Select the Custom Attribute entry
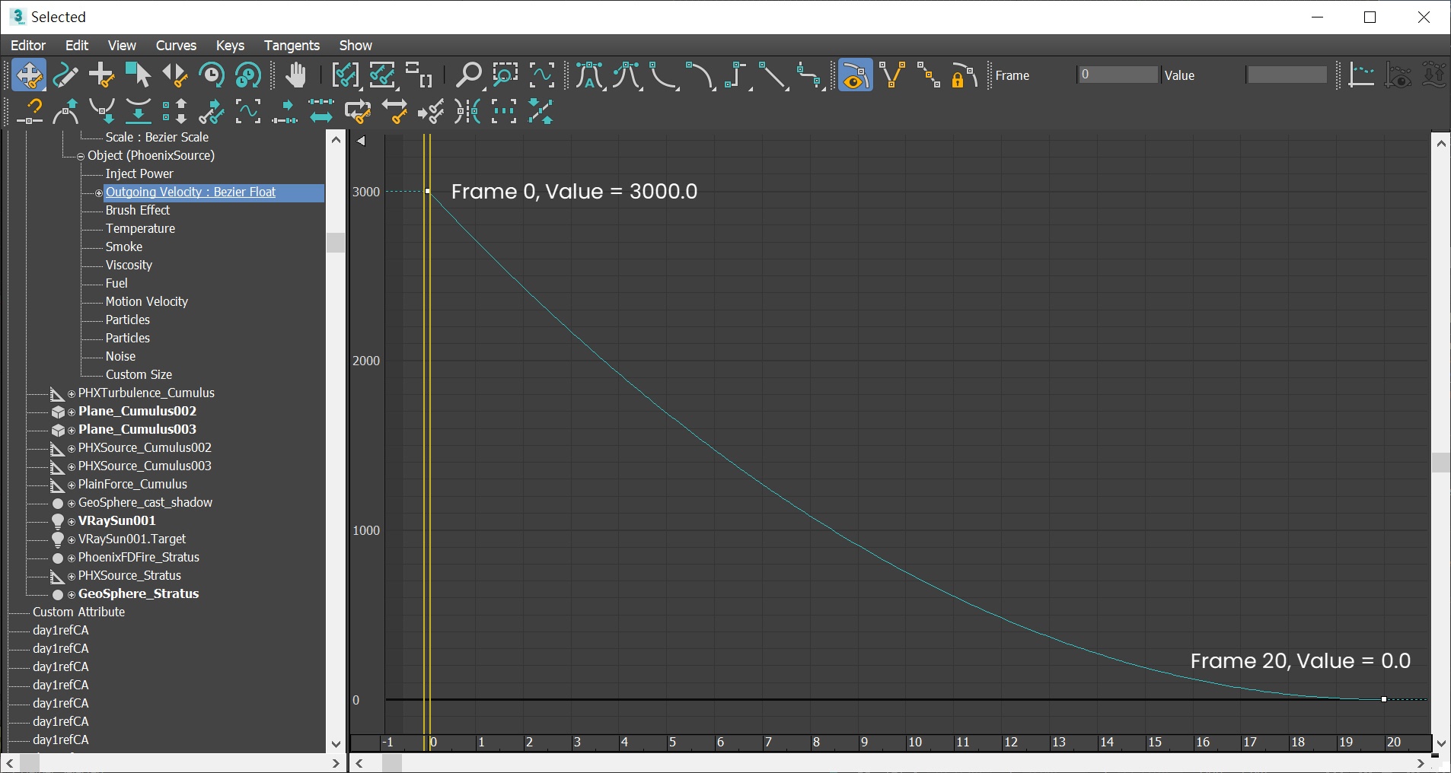 78,612
